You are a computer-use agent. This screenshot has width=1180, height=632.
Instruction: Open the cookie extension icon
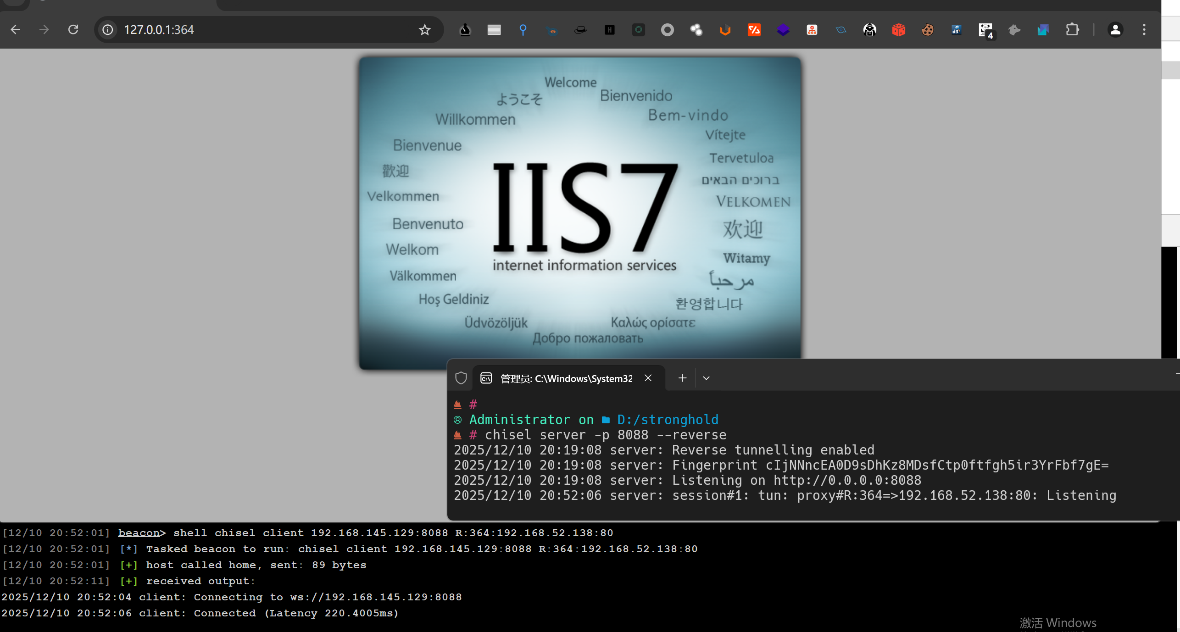click(927, 30)
